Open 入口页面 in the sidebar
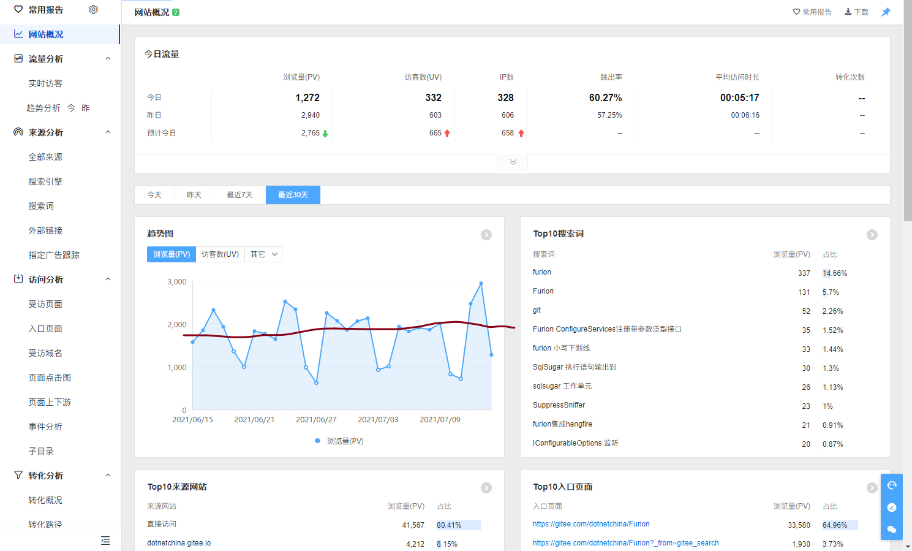This screenshot has width=912, height=551. tap(45, 329)
